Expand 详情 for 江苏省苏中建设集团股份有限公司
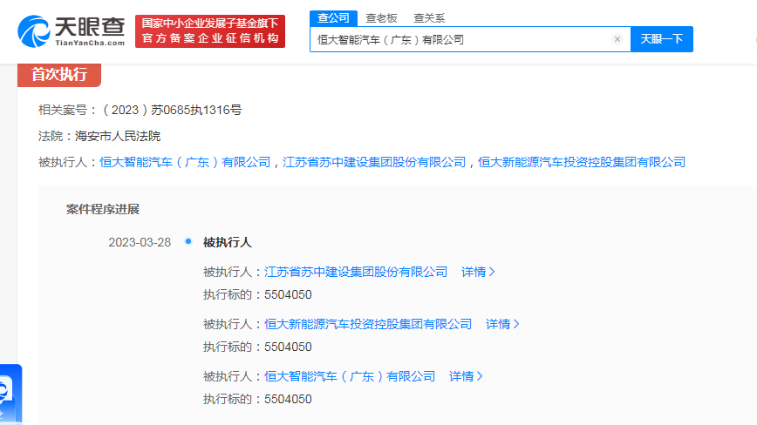Viewport: 757px width, 425px height. click(478, 272)
